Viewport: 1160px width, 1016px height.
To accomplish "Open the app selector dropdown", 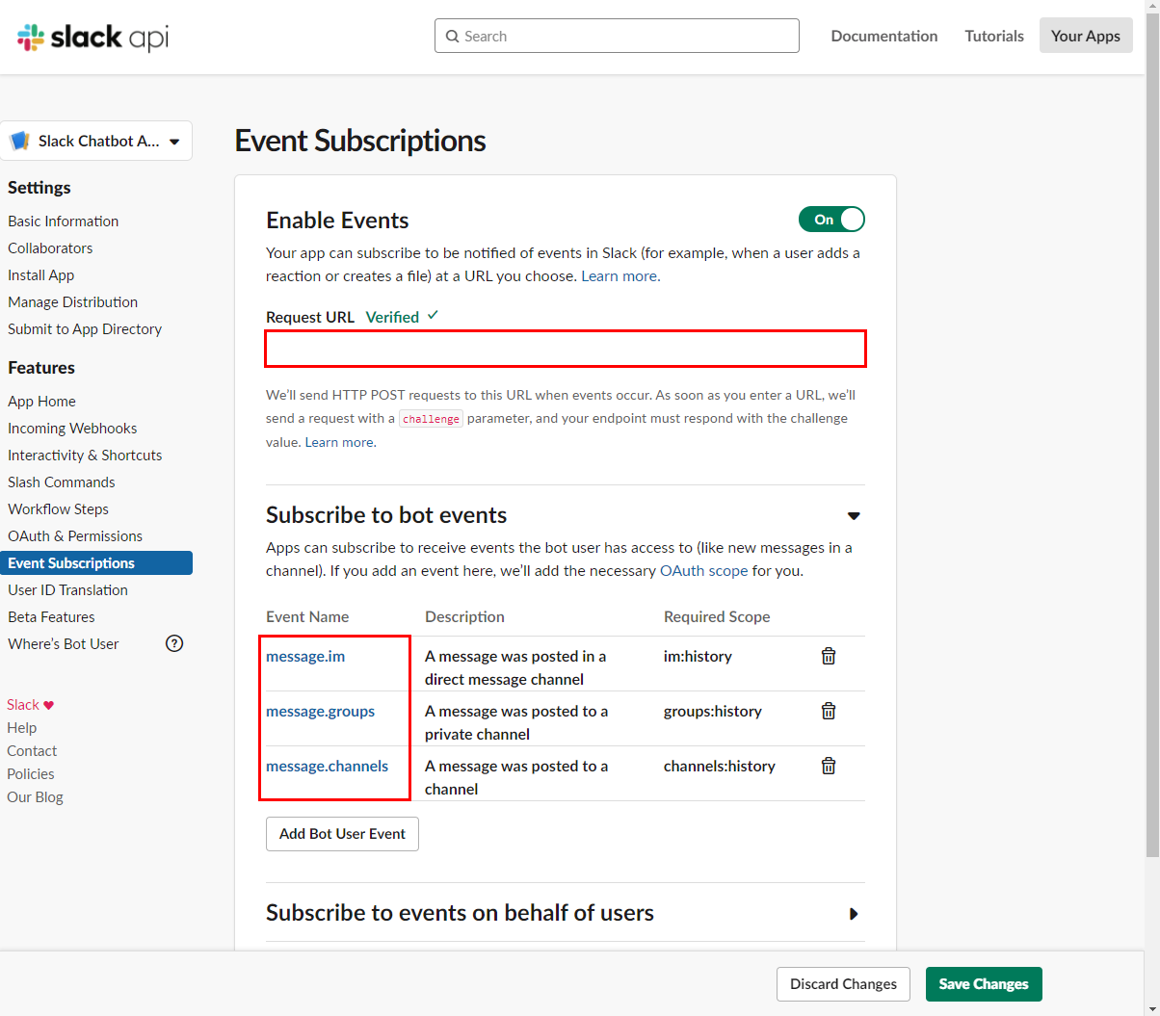I will coord(96,141).
